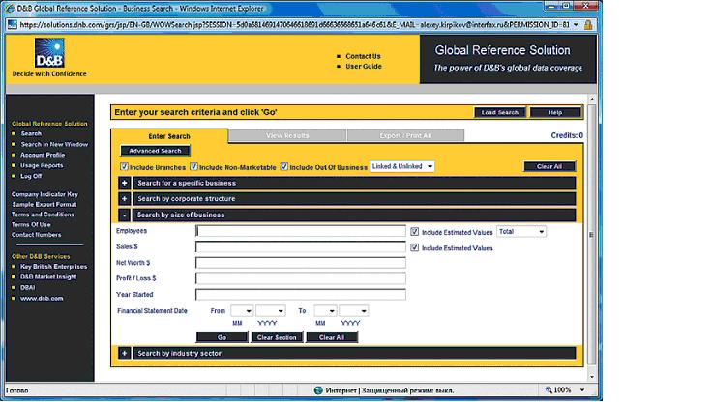
Task: Open address bar URL history dropdown
Action: pos(577,25)
